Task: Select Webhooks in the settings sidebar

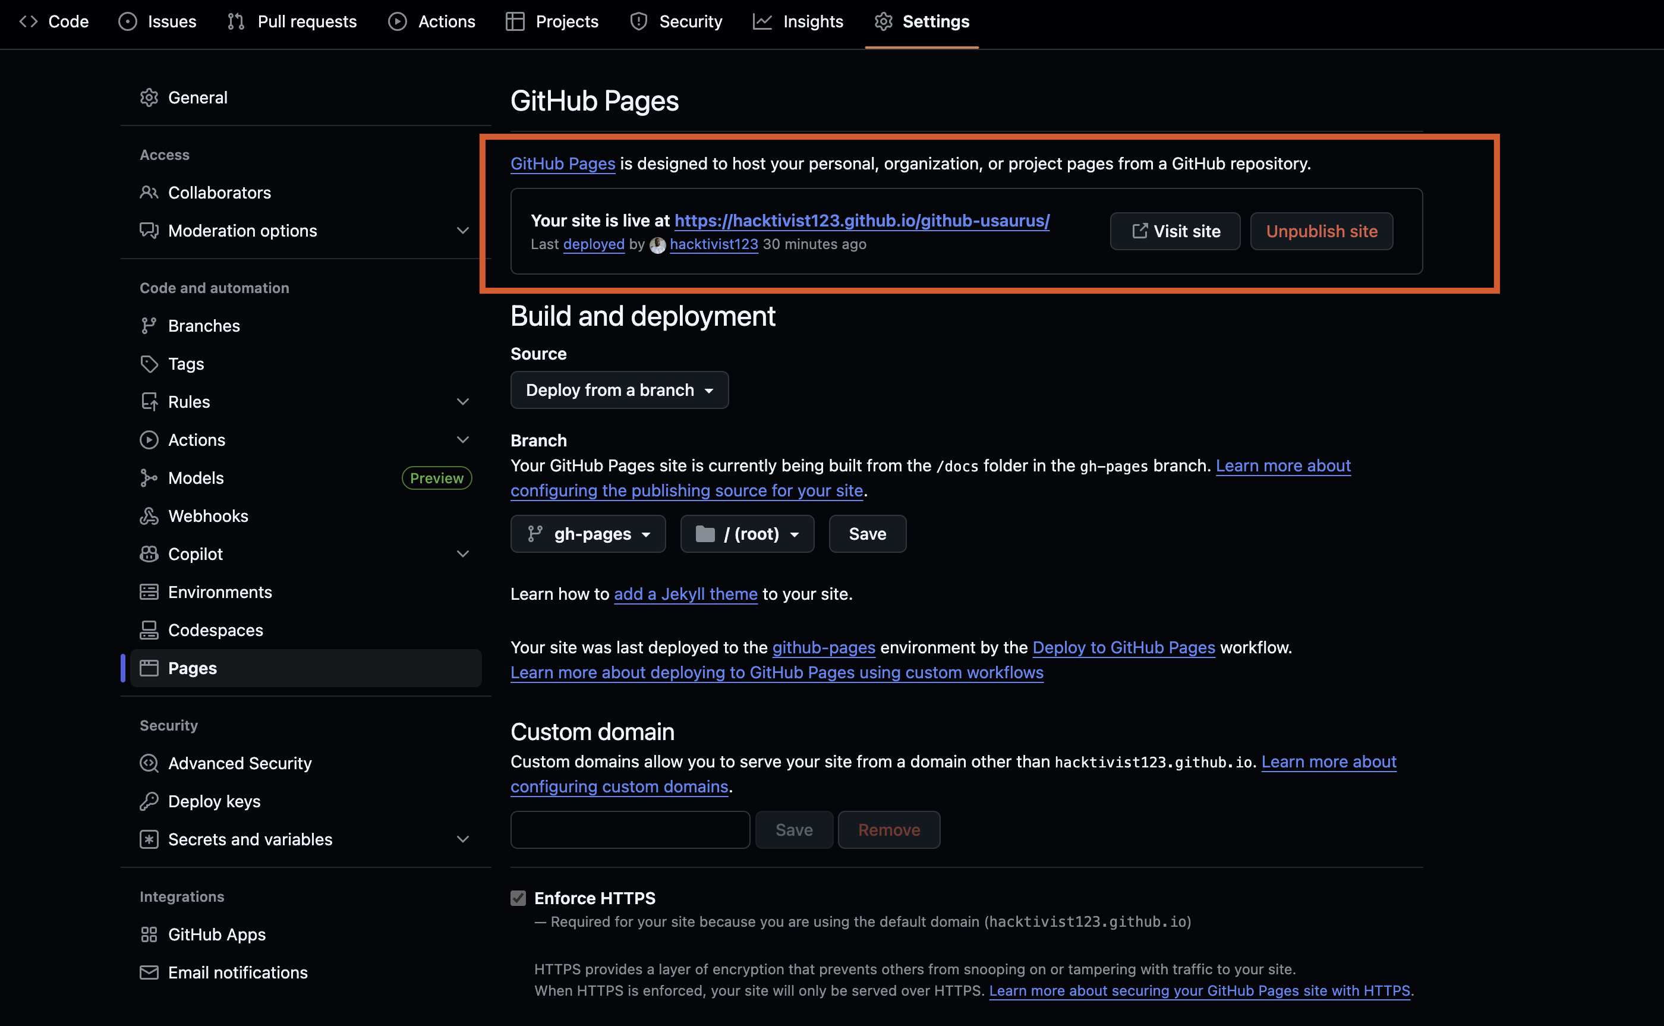Action: pos(305,516)
